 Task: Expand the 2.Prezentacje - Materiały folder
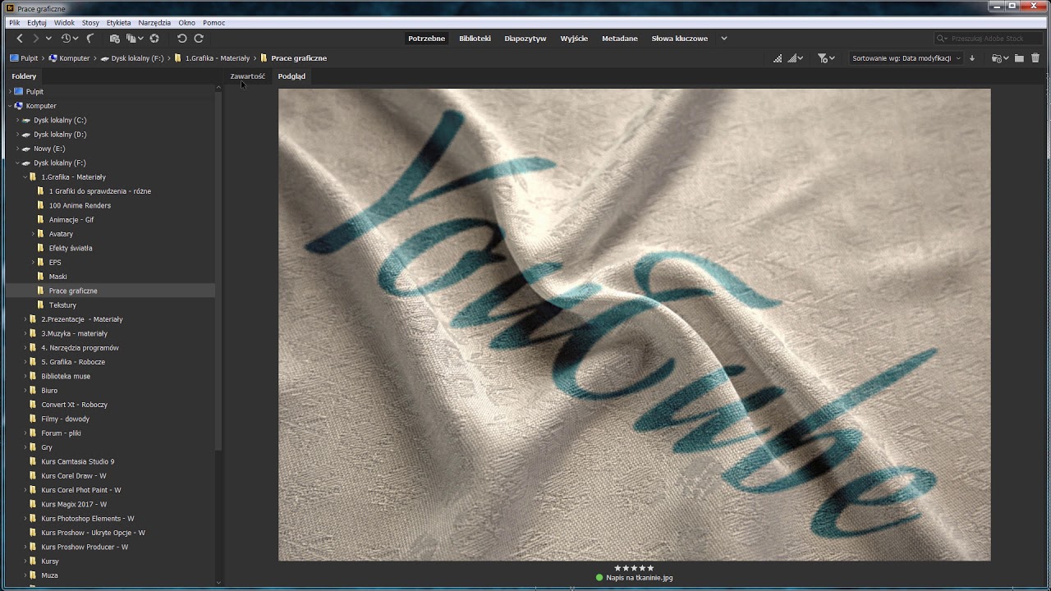(25, 319)
